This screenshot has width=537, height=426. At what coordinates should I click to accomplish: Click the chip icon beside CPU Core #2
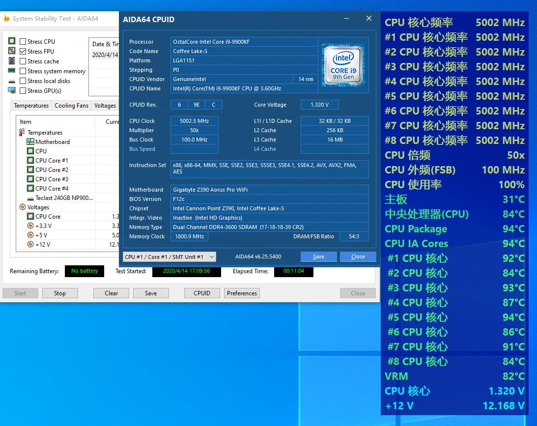[x=30, y=170]
